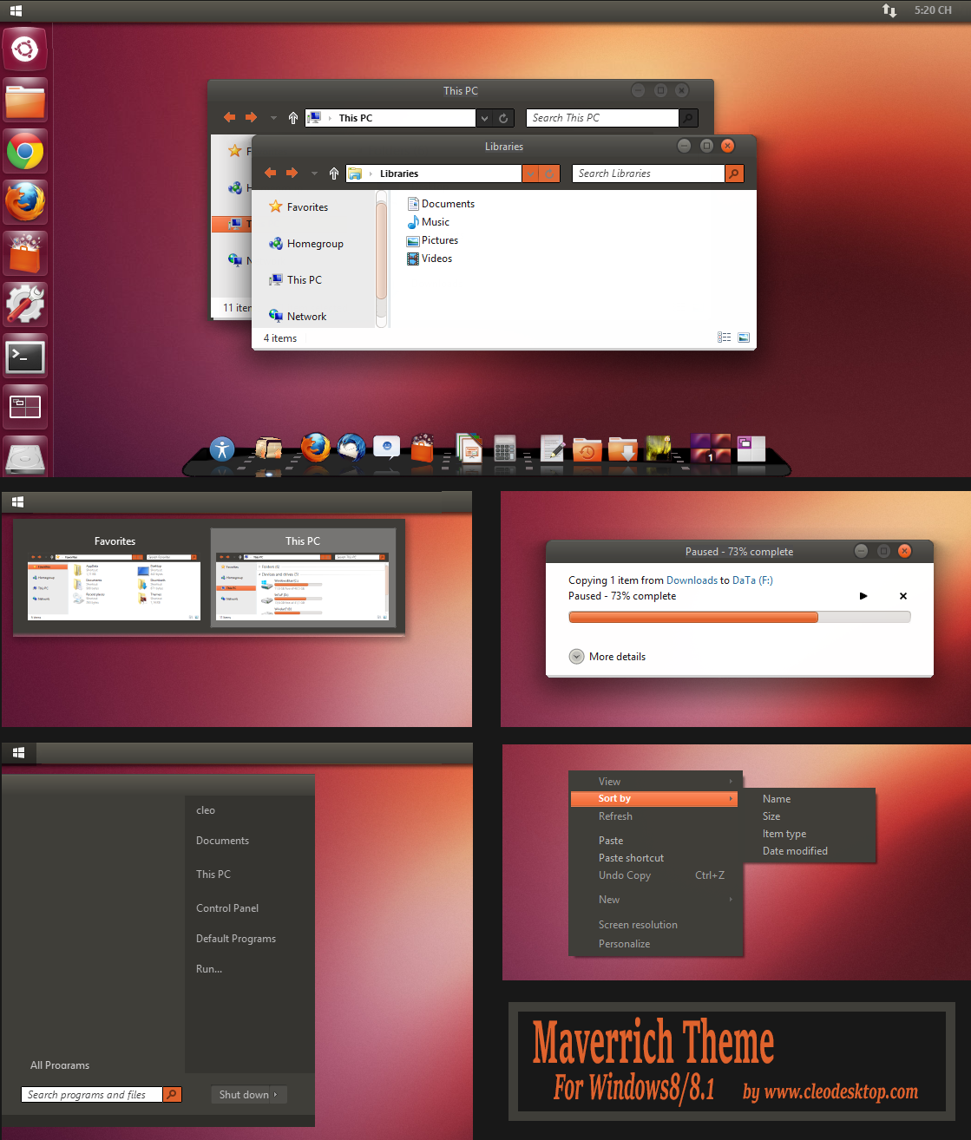971x1140 pixels.
Task: Open address history dropdown in Libraries window
Action: 531,174
